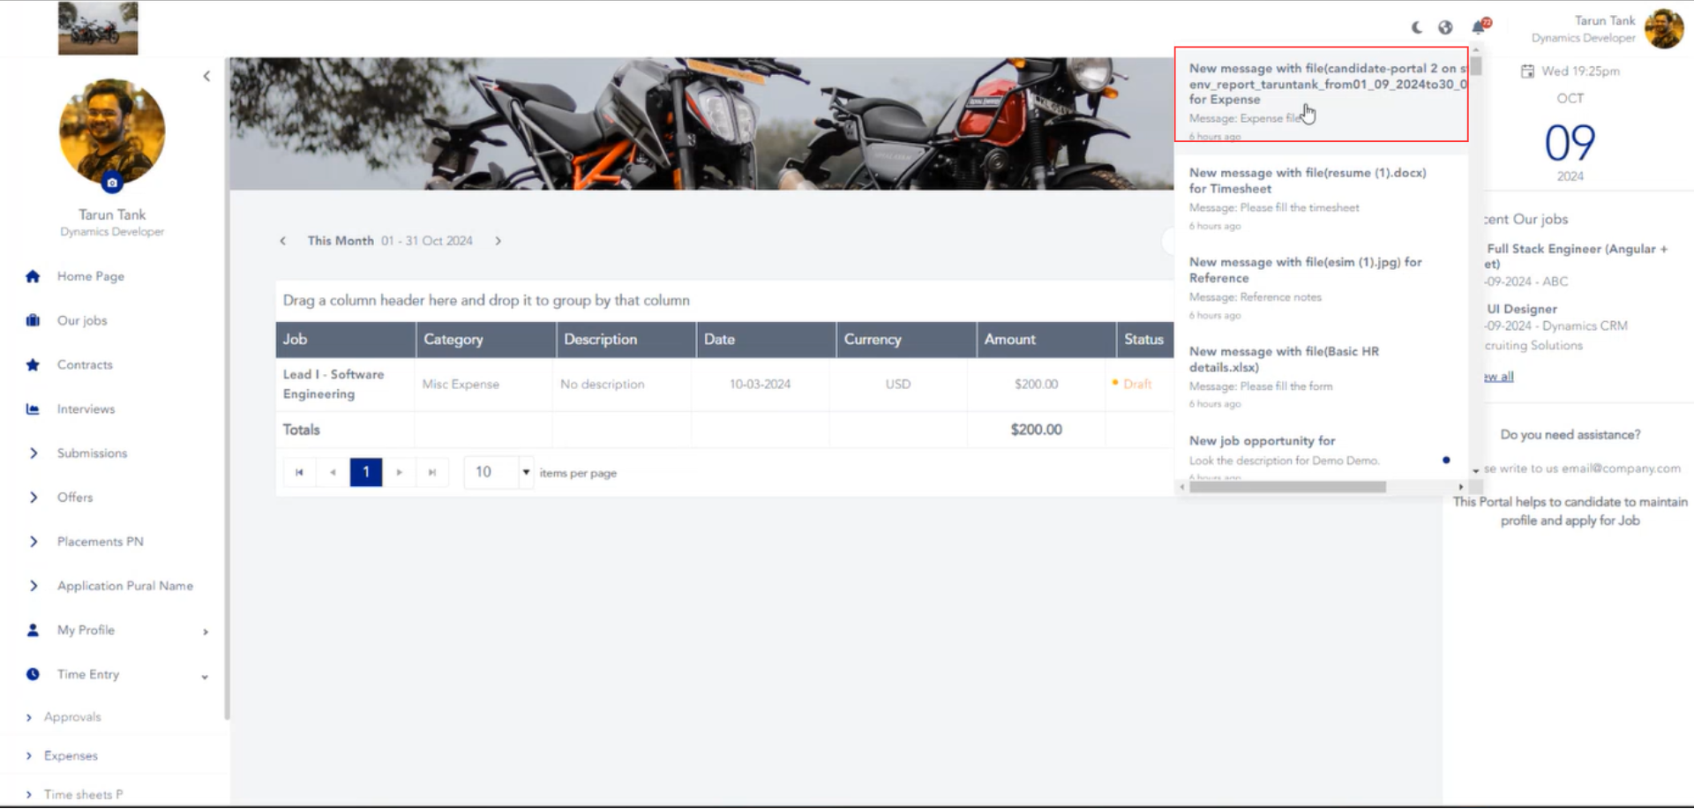The height and width of the screenshot is (809, 1694).
Task: Open resume (1).docx Timesheet notification
Action: click(x=1321, y=199)
